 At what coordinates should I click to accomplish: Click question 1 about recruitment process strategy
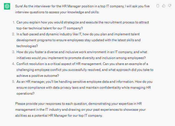point(83,25)
